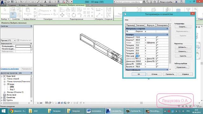Image resolution: width=203 pixels, height=114 pixels.
Task: Open the Word document from the taskbar
Action: [95, 111]
